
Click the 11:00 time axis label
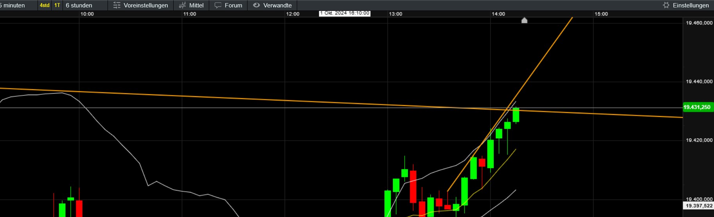point(190,14)
